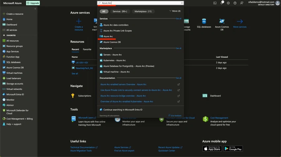Switch to the Recent resources tab
The width and height of the screenshot is (281, 157).
[75, 49]
